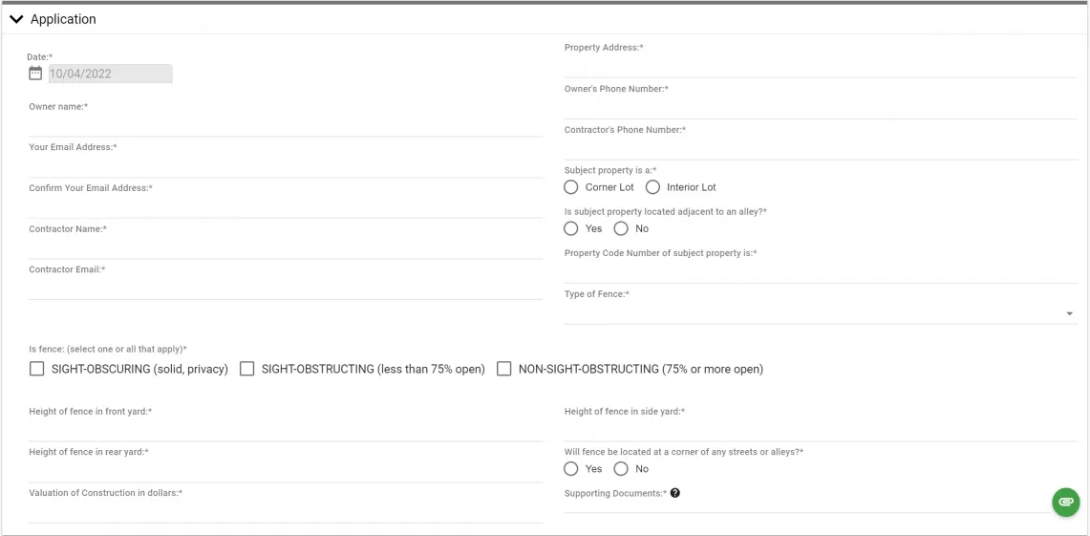Viewport: 1090px width, 536px height.
Task: Select the Interior Lot radio button
Action: coord(653,187)
